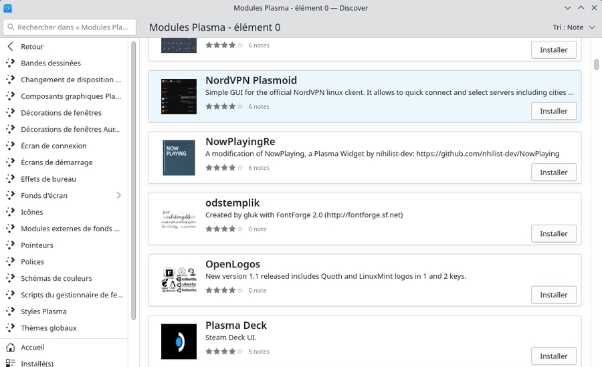
Task: Click the Retour back arrow icon
Action: (10, 47)
